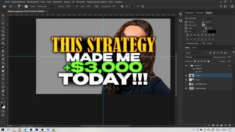Select the Eraser tool
235x132 pixels.
pyautogui.click(x=3, y=59)
